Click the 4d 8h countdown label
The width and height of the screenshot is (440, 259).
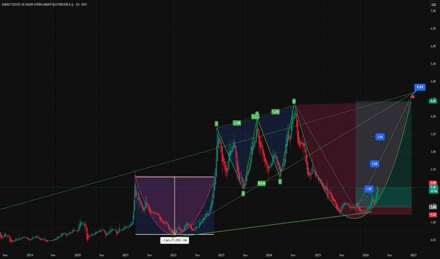(433, 191)
